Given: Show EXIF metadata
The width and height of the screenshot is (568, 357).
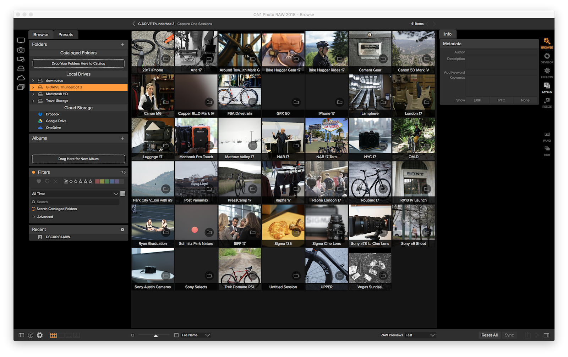Looking at the screenshot, I should click(477, 100).
